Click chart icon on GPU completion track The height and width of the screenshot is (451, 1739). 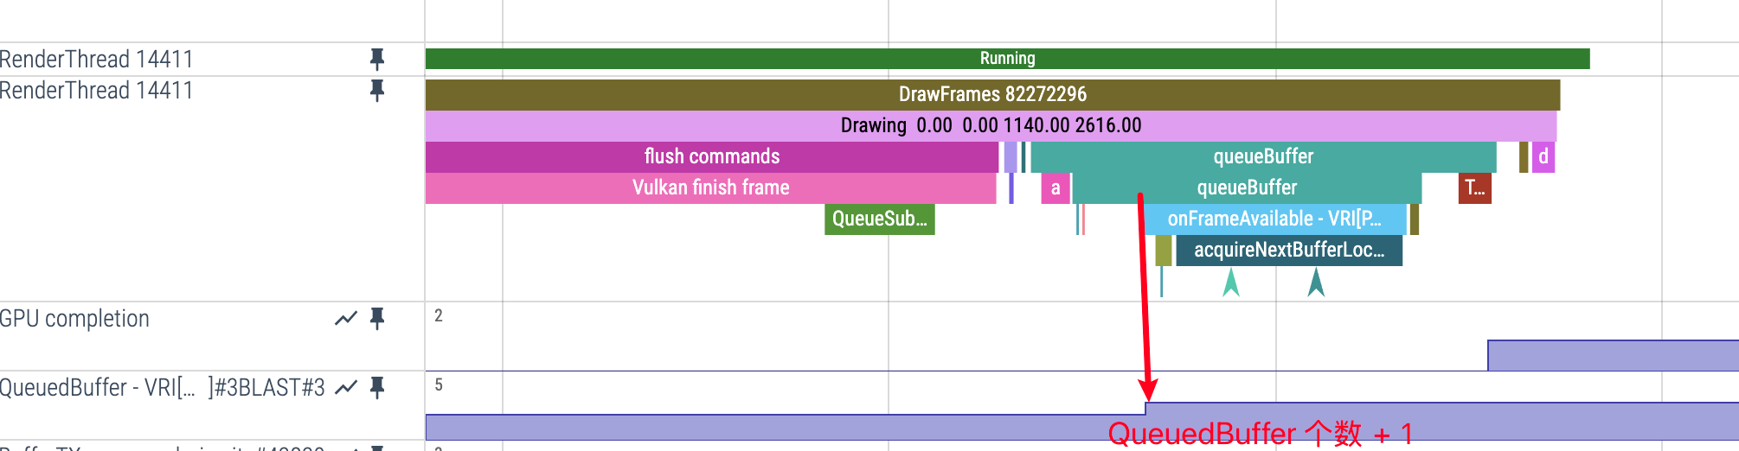pyautogui.click(x=346, y=319)
